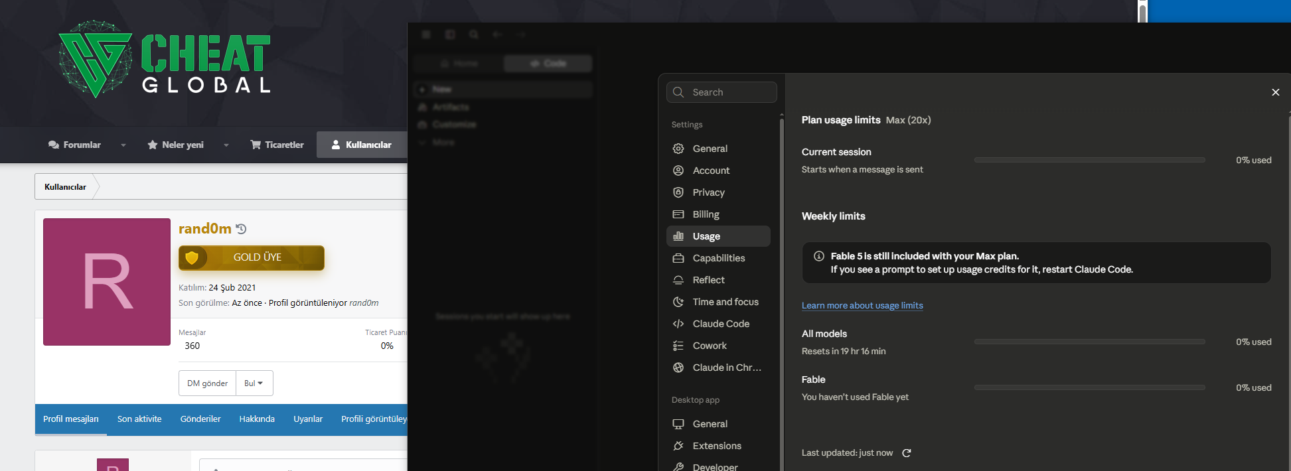Click the rand0m username heading

tap(205, 228)
